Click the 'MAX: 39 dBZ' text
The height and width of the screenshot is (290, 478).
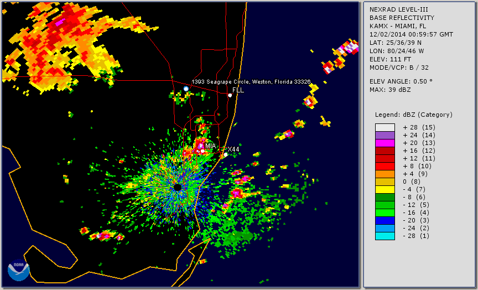click(x=390, y=90)
